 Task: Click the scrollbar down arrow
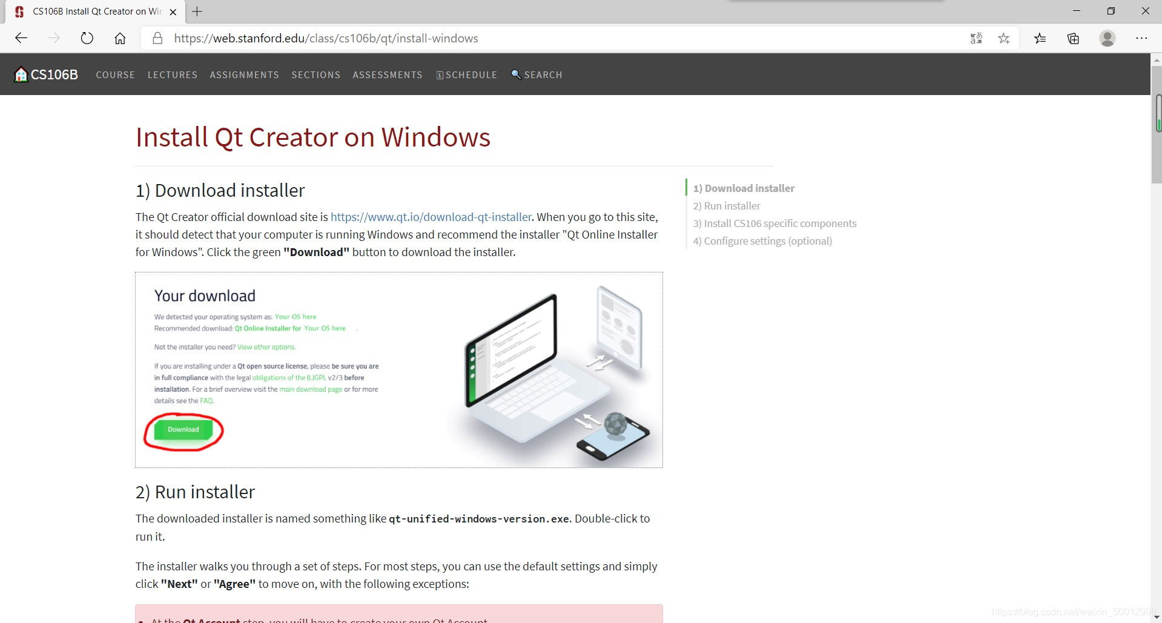point(1157,617)
